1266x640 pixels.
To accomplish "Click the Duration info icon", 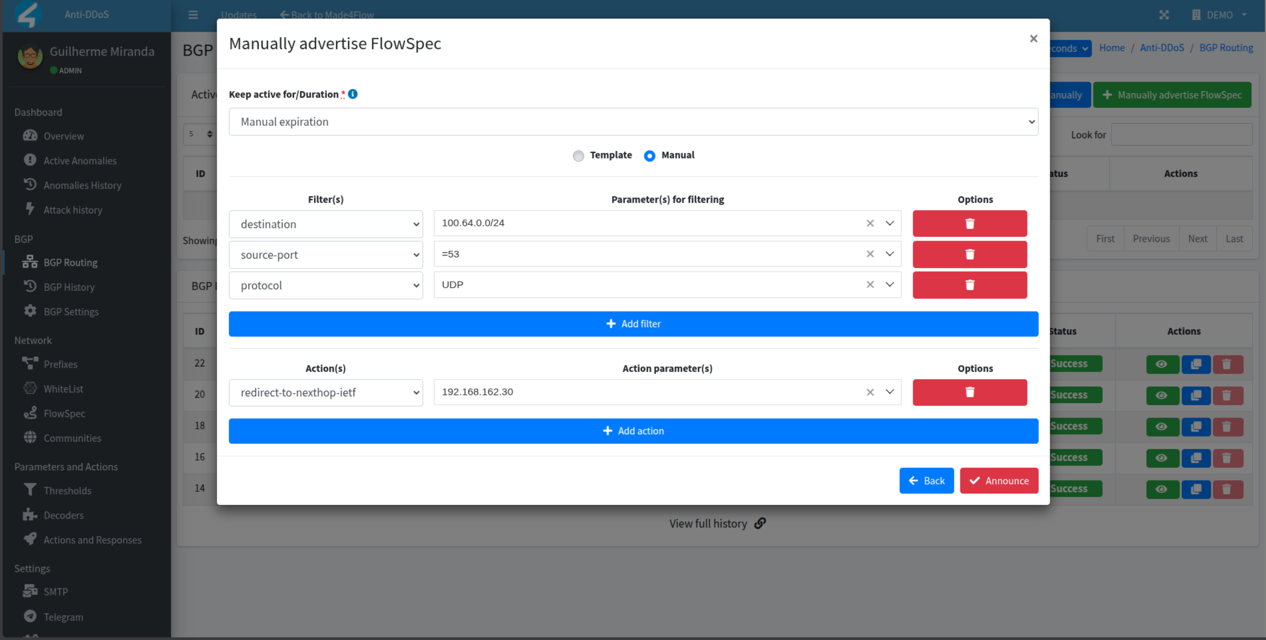I will pyautogui.click(x=353, y=94).
